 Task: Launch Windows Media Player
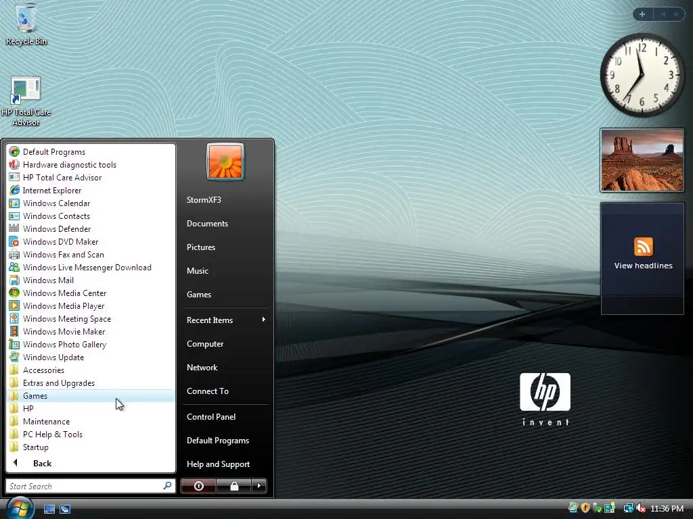tap(91, 306)
